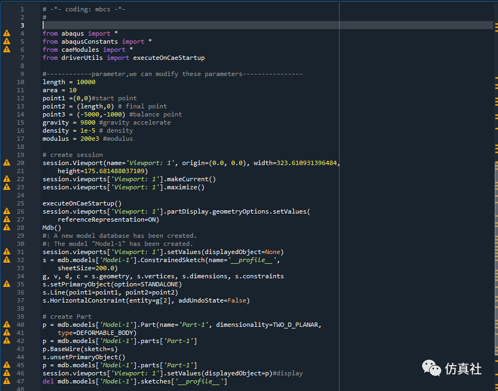Click the 'executeOnCaeStartup()' call on line 25

coord(82,203)
